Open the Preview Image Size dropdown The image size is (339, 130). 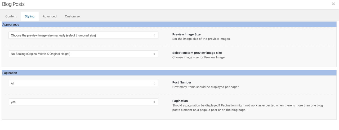click(83, 35)
